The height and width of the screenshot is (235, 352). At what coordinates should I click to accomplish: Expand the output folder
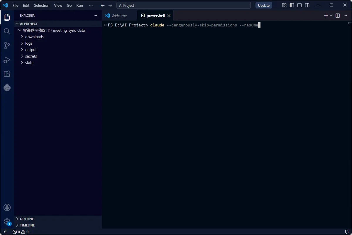click(x=58, y=50)
